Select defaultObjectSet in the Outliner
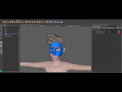This screenshot has height=92, width=122. 9,36
